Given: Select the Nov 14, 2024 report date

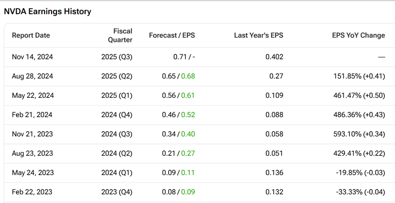Looking at the screenshot, I should click(33, 57).
